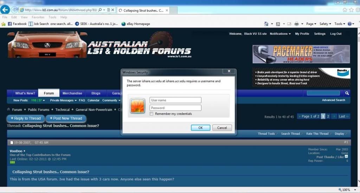Click Cancel in Windows Security dialog
The image size is (360, 193).
(222, 128)
